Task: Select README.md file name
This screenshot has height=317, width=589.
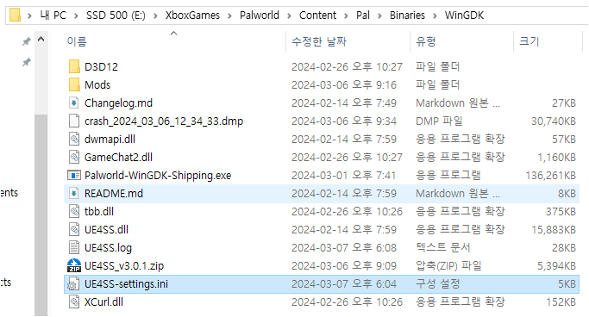Action: click(114, 194)
